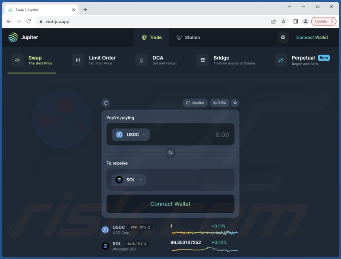The width and height of the screenshot is (341, 259).
Task: Click the Bridge icon
Action: tap(203, 60)
